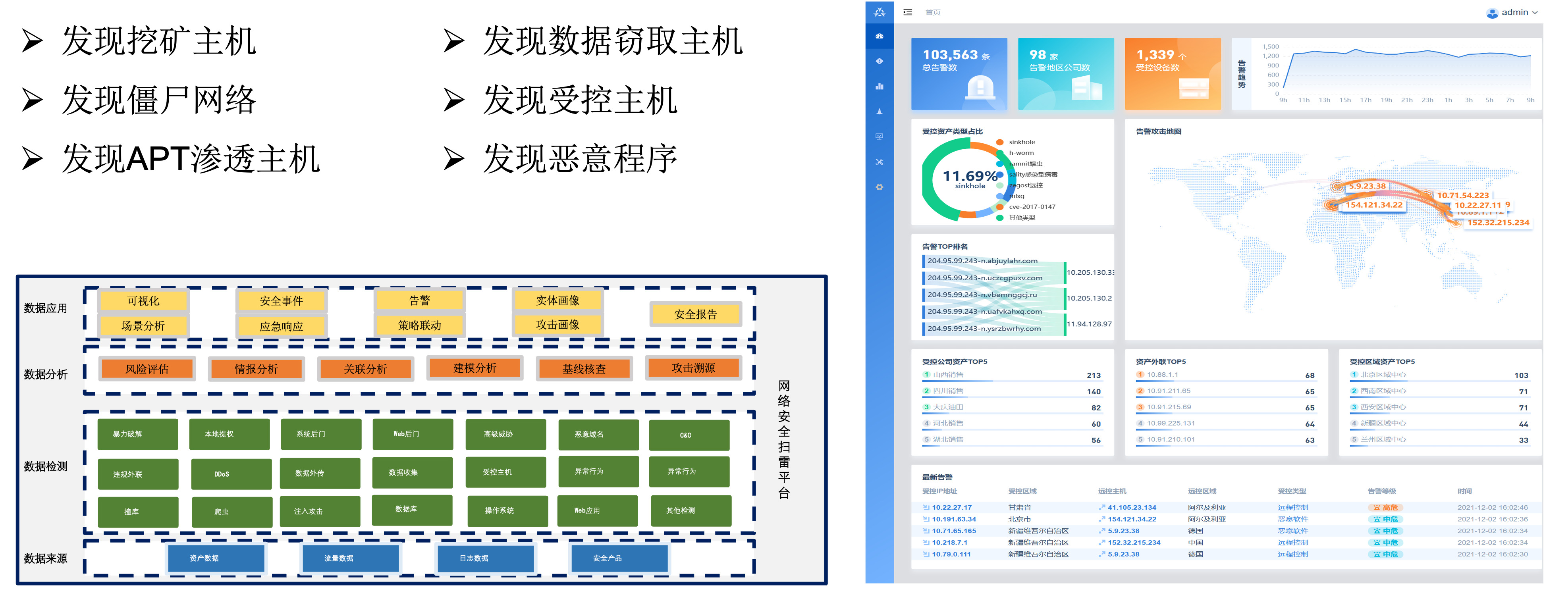Screen dimensions: 1545x591
Task: Open the controlled IP 10.22.27.17 link
Action: click(x=951, y=507)
